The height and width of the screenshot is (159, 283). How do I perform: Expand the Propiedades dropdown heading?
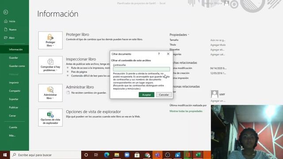click(x=179, y=34)
